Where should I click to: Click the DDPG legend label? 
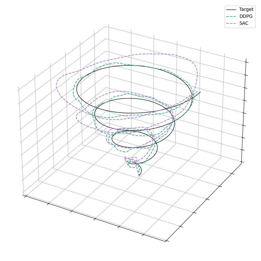(x=246, y=17)
